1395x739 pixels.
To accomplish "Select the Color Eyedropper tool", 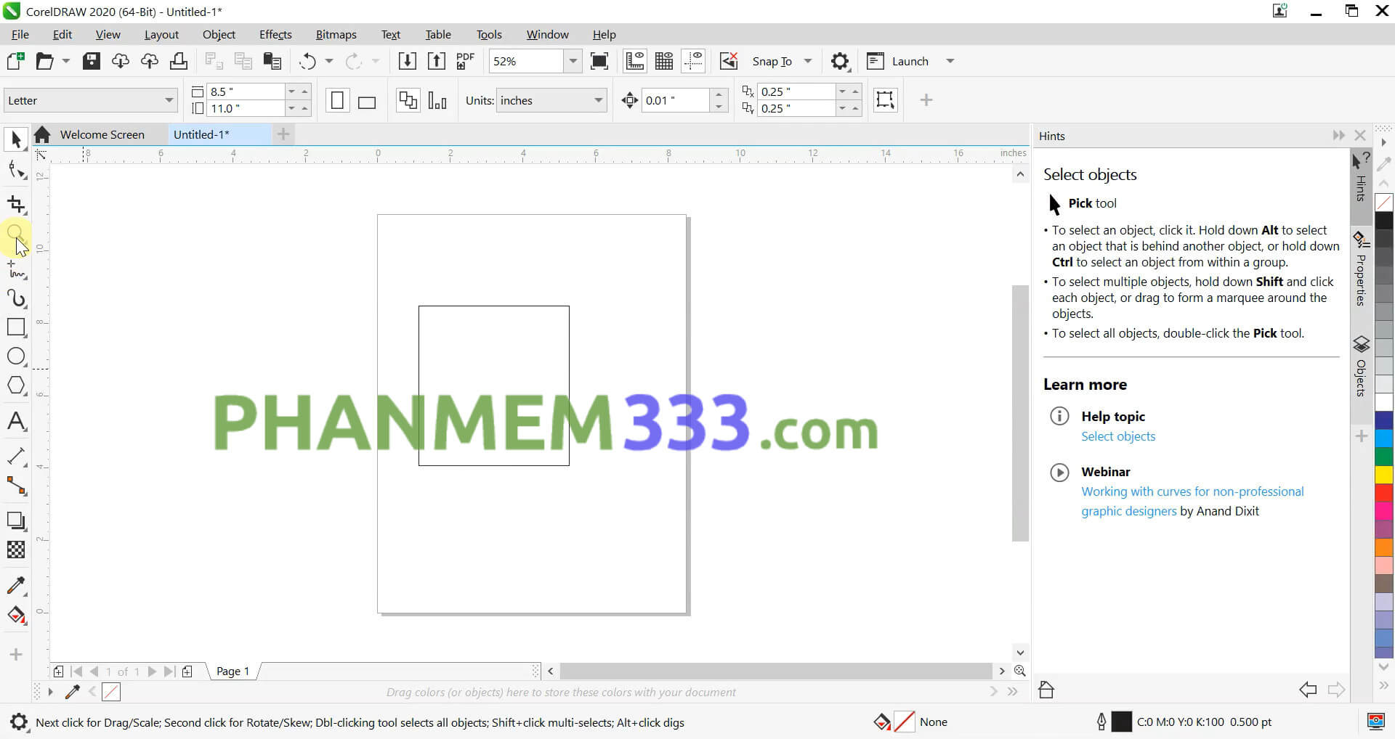I will pyautogui.click(x=16, y=585).
